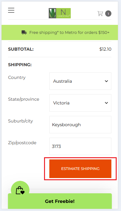Image resolution: width=121 pixels, height=211 pixels.
Task: Click the State/province field label
Action: [24, 99]
